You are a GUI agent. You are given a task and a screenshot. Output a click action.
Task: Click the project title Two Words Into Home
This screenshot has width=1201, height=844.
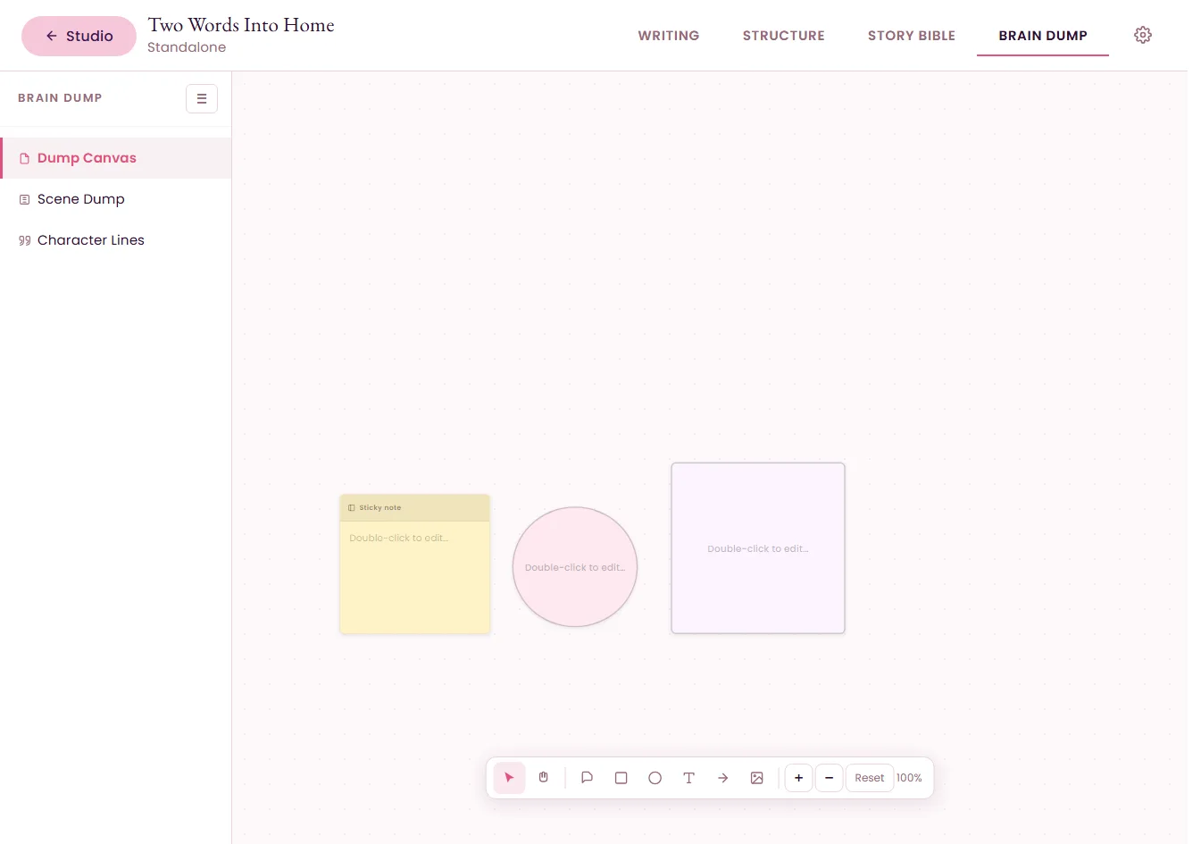pyautogui.click(x=241, y=25)
